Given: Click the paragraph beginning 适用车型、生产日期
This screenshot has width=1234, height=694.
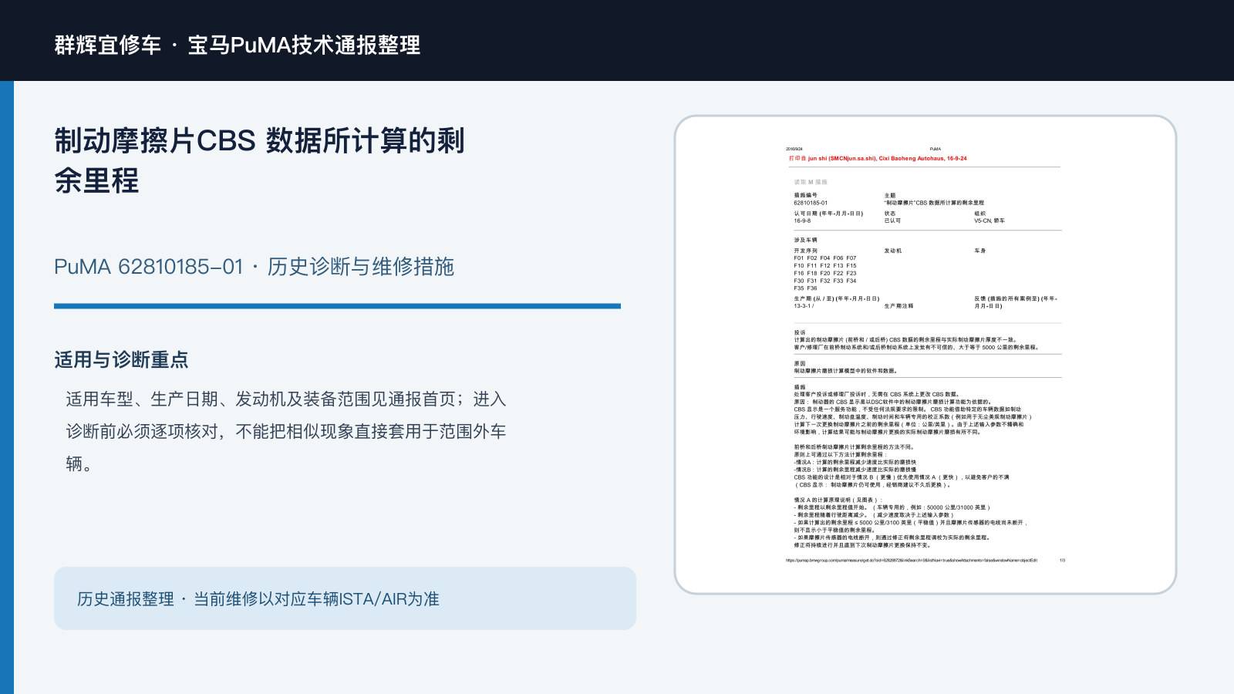Looking at the screenshot, I should click(286, 431).
